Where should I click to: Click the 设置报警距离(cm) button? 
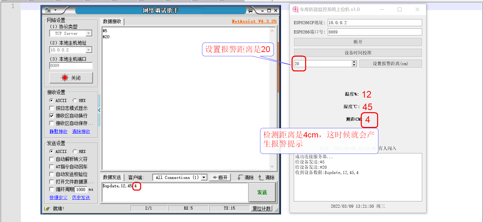390,64
